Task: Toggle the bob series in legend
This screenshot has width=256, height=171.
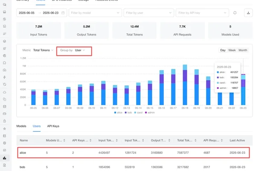Action: pyautogui.click(x=128, y=112)
